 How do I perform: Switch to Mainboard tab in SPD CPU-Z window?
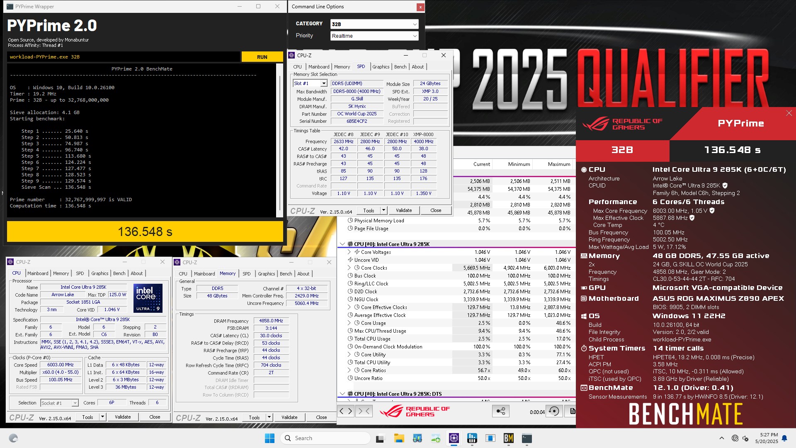(319, 67)
